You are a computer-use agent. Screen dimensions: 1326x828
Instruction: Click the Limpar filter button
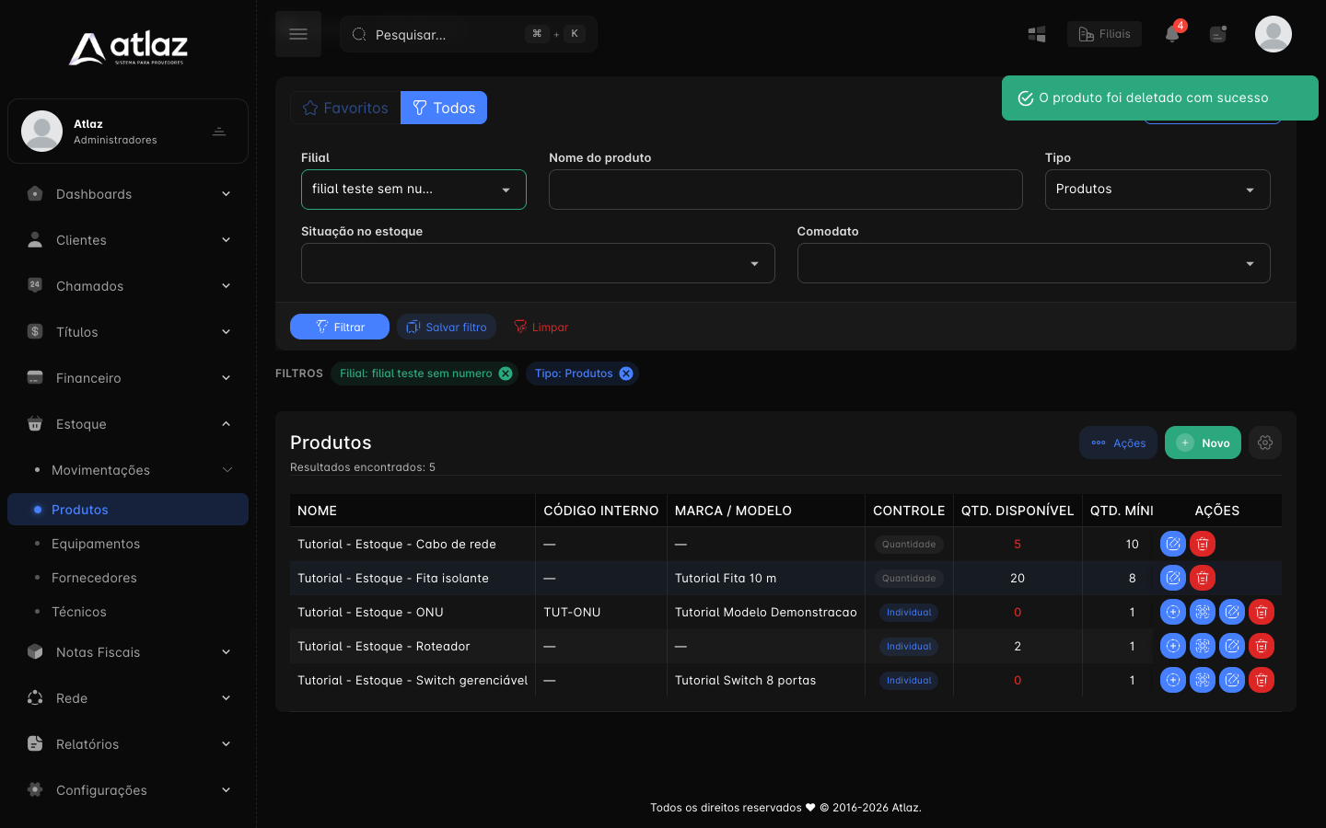[541, 327]
